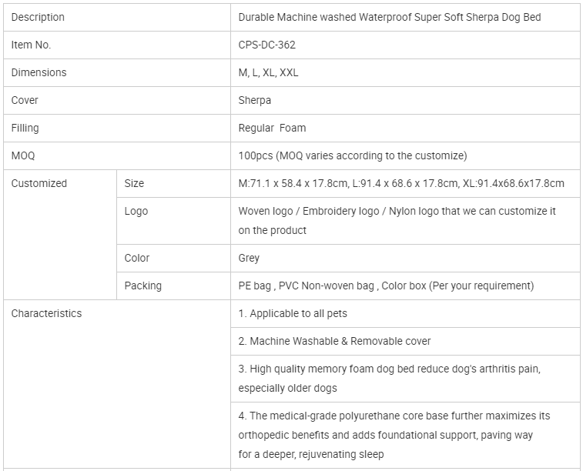The image size is (583, 471).
Task: Click the MOQ row label
Action: [23, 155]
